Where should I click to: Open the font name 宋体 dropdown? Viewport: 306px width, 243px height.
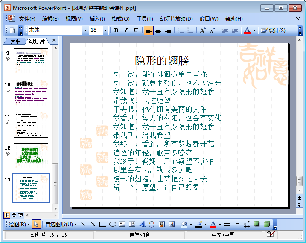[85, 30]
